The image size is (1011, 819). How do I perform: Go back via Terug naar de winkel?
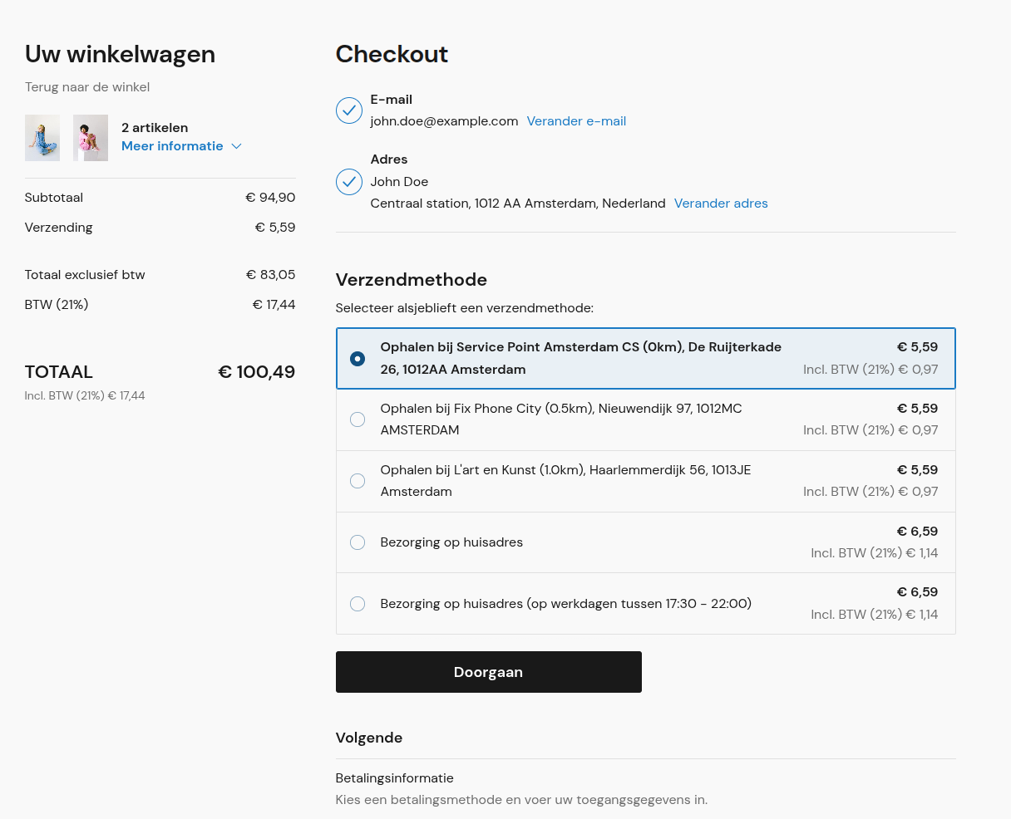pos(87,87)
